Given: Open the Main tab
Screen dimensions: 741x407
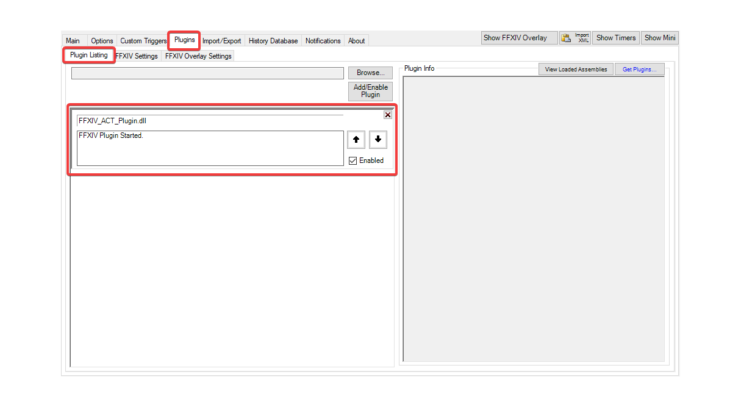Looking at the screenshot, I should (x=73, y=40).
